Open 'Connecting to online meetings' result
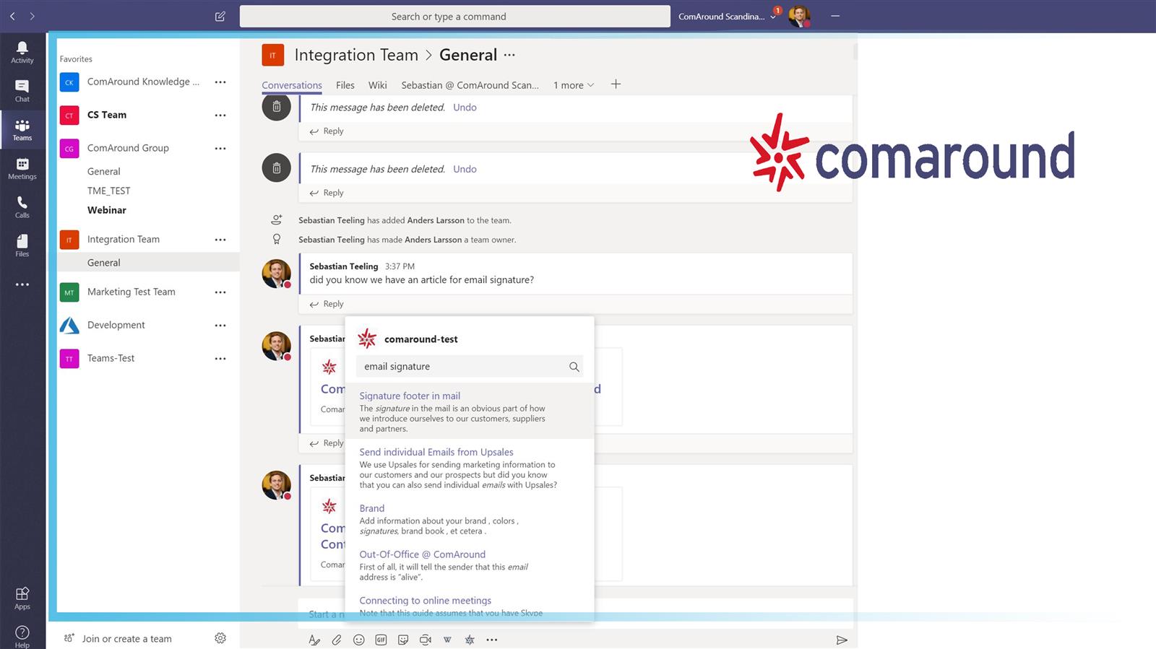This screenshot has height=649, width=1156. coord(426,601)
